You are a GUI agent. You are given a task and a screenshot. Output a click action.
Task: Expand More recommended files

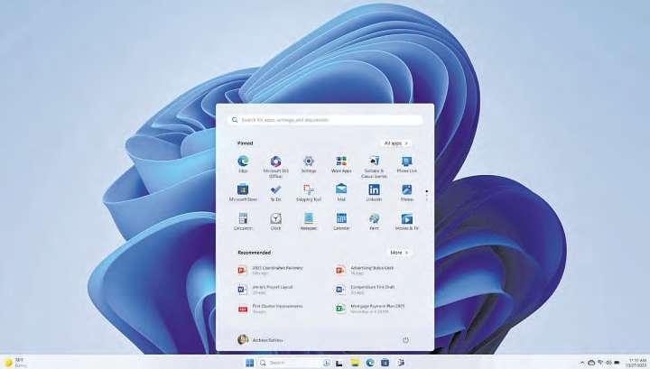click(399, 253)
